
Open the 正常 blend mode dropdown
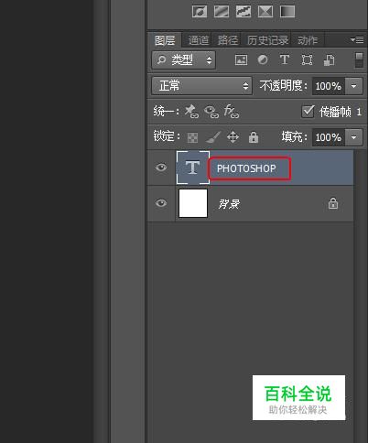tap(201, 86)
